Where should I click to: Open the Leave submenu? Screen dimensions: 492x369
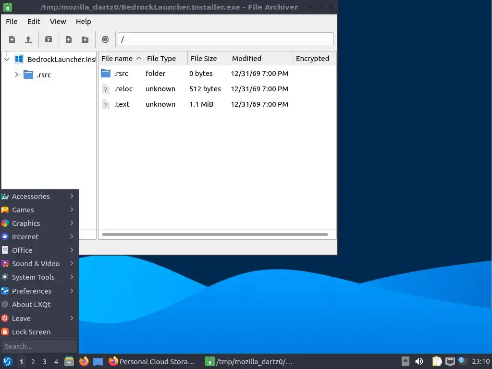pos(39,318)
